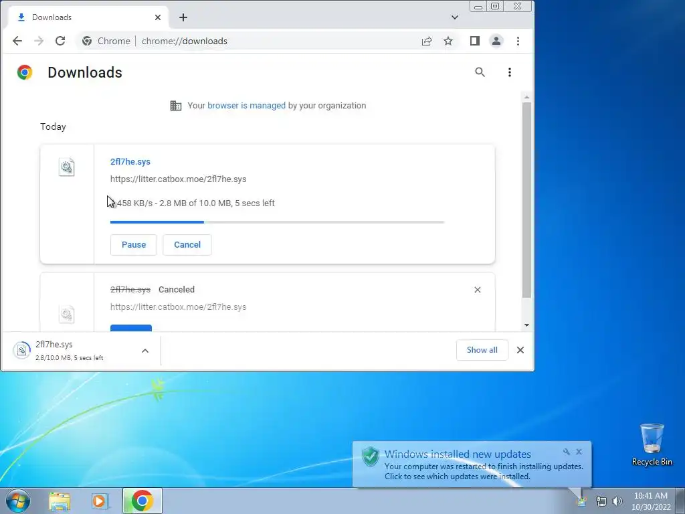Click the Show desktop strip

coord(680,501)
